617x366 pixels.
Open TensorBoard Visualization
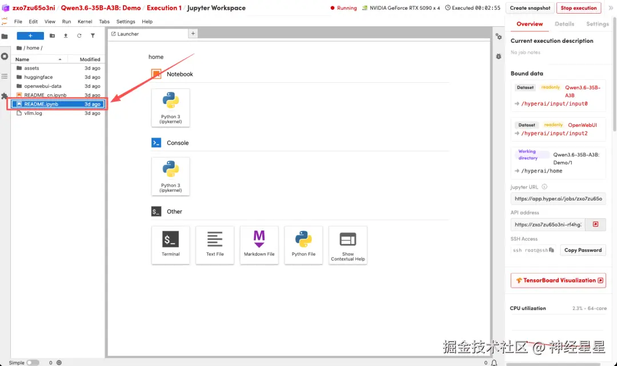pos(558,280)
